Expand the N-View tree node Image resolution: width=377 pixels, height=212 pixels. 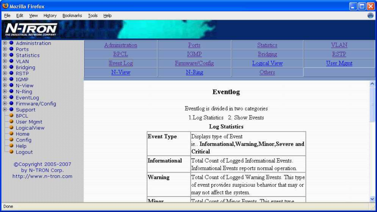click(5, 85)
